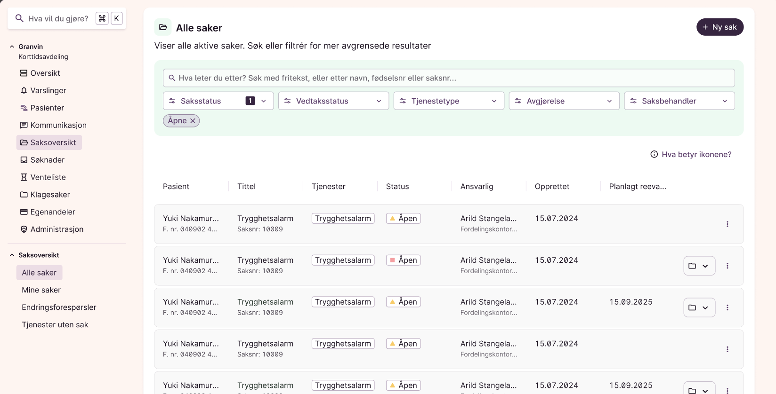Image resolution: width=776 pixels, height=394 pixels.
Task: Click the bell icon next to Varslinger
Action: (24, 90)
